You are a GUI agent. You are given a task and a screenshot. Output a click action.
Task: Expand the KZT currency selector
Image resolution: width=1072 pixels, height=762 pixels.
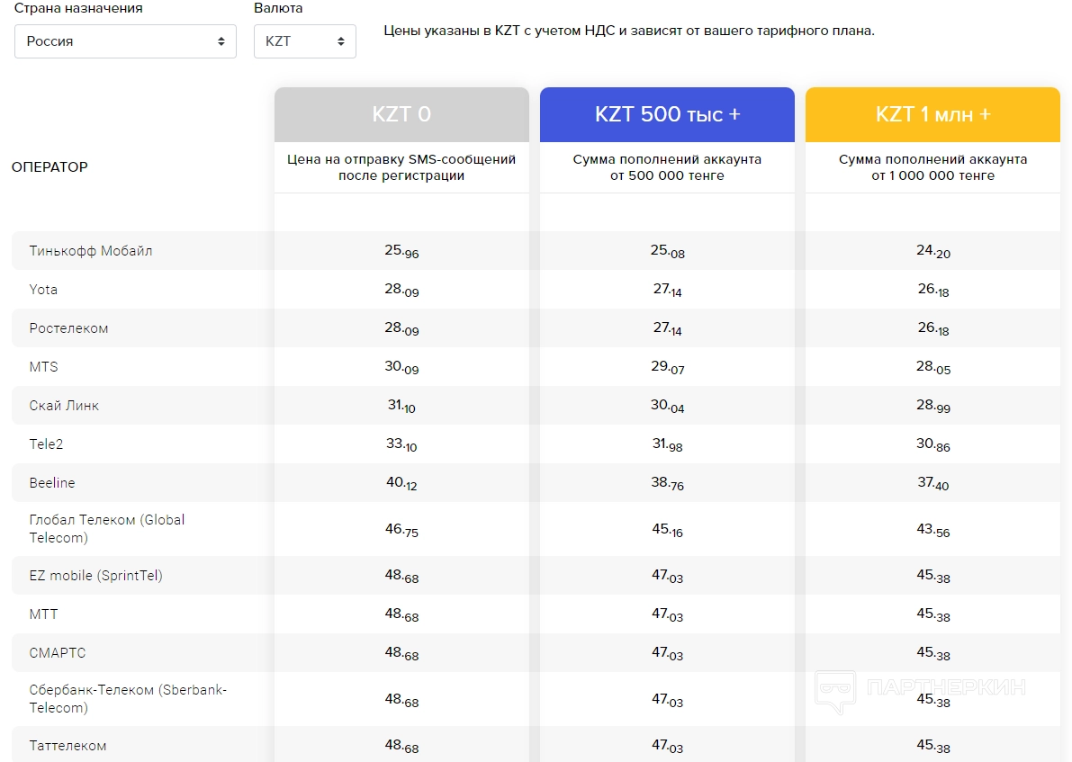click(x=304, y=41)
